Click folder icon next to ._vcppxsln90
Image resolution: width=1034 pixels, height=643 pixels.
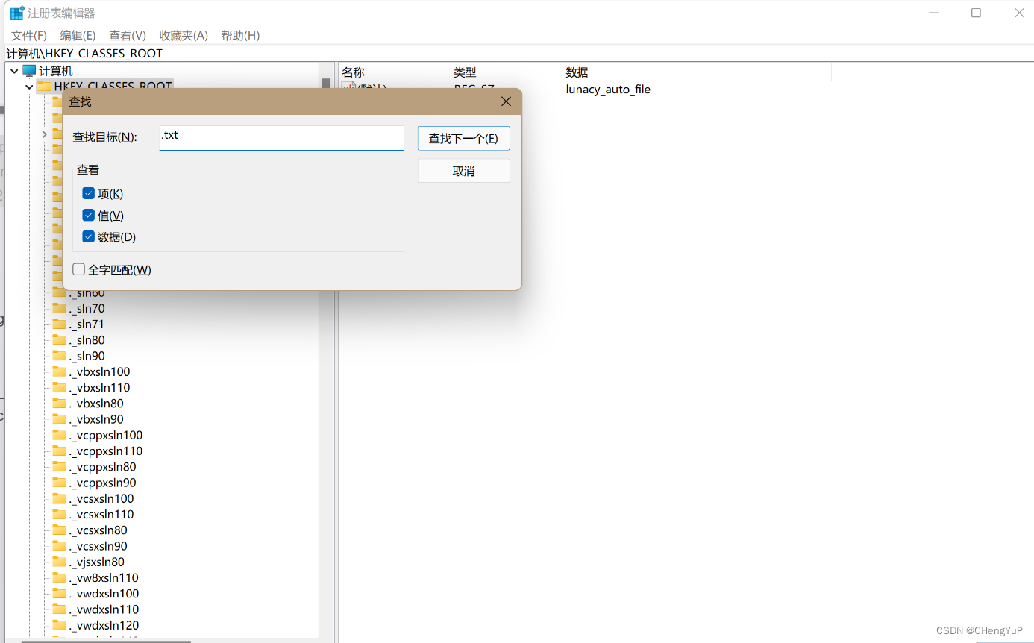[x=59, y=483]
